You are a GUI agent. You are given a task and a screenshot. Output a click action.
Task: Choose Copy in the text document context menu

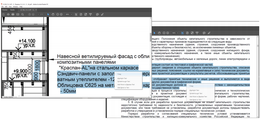coord(200,86)
